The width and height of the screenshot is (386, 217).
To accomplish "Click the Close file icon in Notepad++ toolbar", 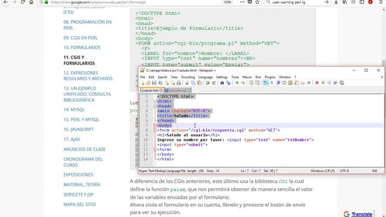I will tap(166, 83).
